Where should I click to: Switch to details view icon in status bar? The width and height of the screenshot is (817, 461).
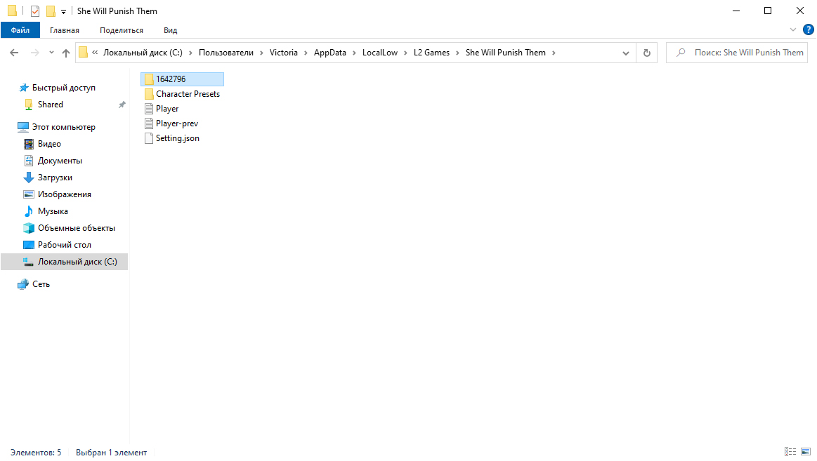click(x=790, y=453)
